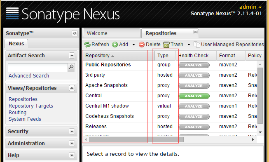Image resolution: width=269 pixels, height=162 pixels.
Task: Click Analyze for Central M1 shadow
Action: [194, 106]
